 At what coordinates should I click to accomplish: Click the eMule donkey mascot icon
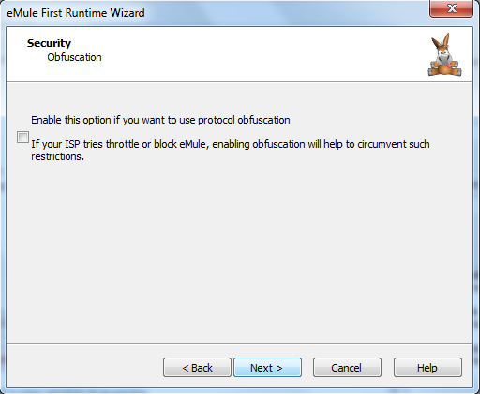(444, 54)
